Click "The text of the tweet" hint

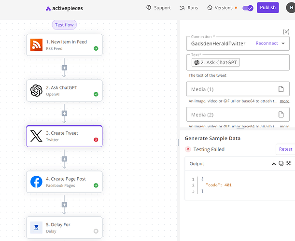click(x=207, y=75)
